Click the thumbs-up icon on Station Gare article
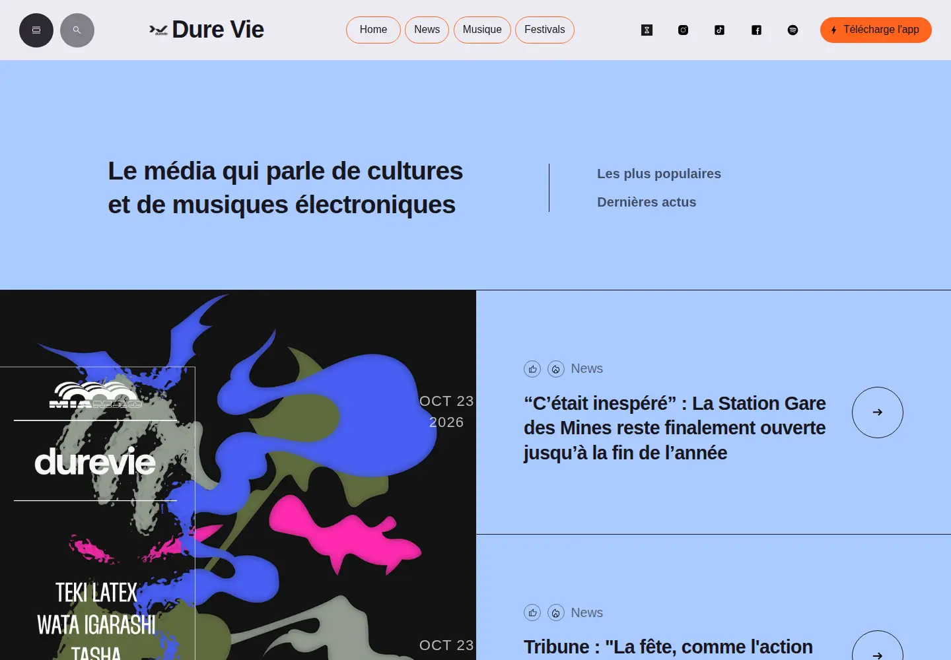951x660 pixels. click(532, 369)
